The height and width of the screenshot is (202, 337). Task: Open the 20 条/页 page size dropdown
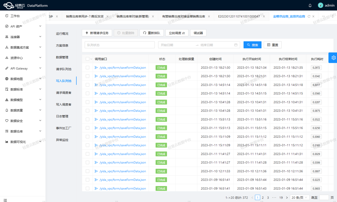[x=299, y=198]
